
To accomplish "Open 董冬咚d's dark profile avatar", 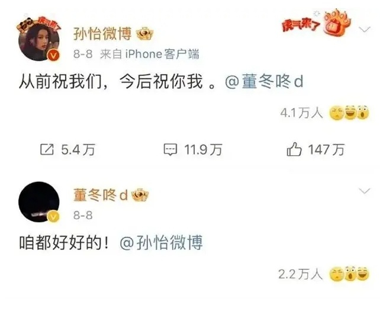I will 39,202.
